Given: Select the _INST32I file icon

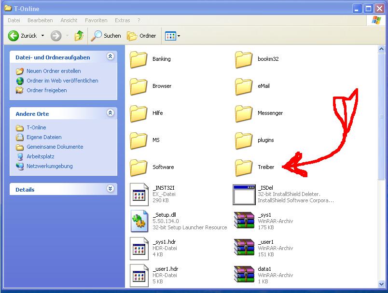Looking at the screenshot, I should point(139,195).
